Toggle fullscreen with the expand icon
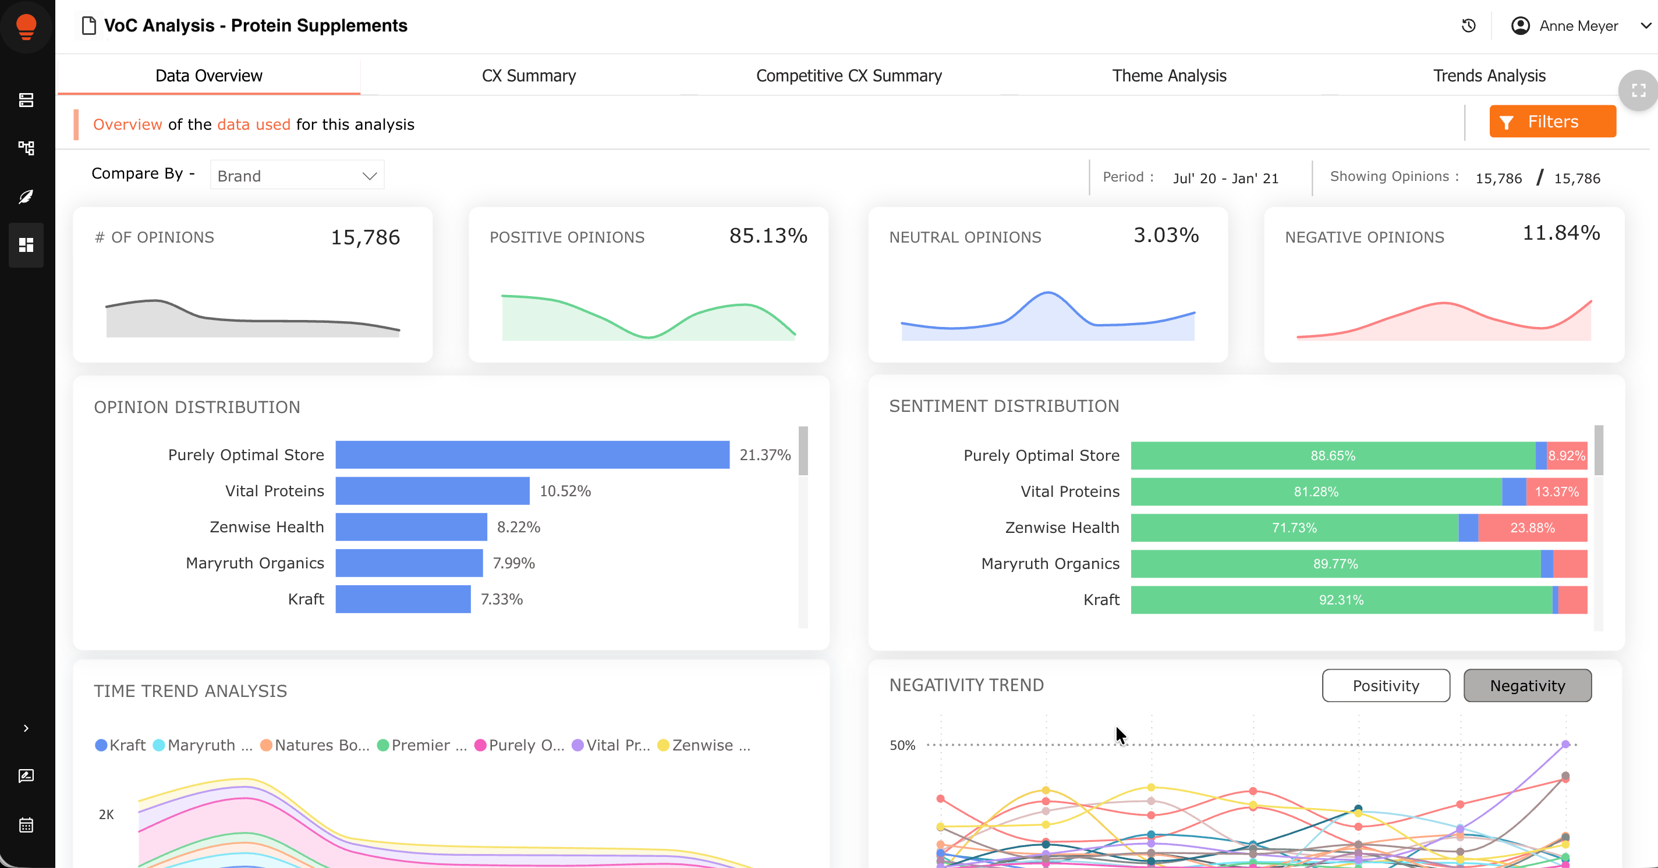Image resolution: width=1658 pixels, height=868 pixels. [1639, 91]
